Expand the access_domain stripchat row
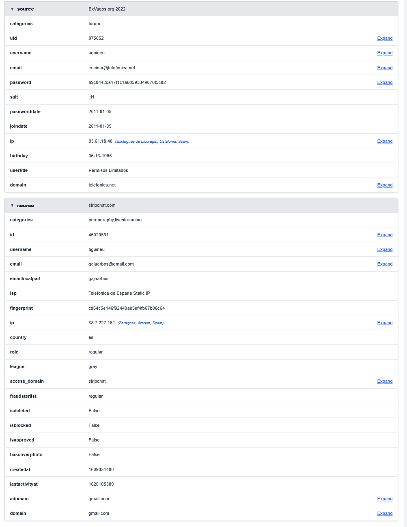407x527 pixels. coord(385,381)
